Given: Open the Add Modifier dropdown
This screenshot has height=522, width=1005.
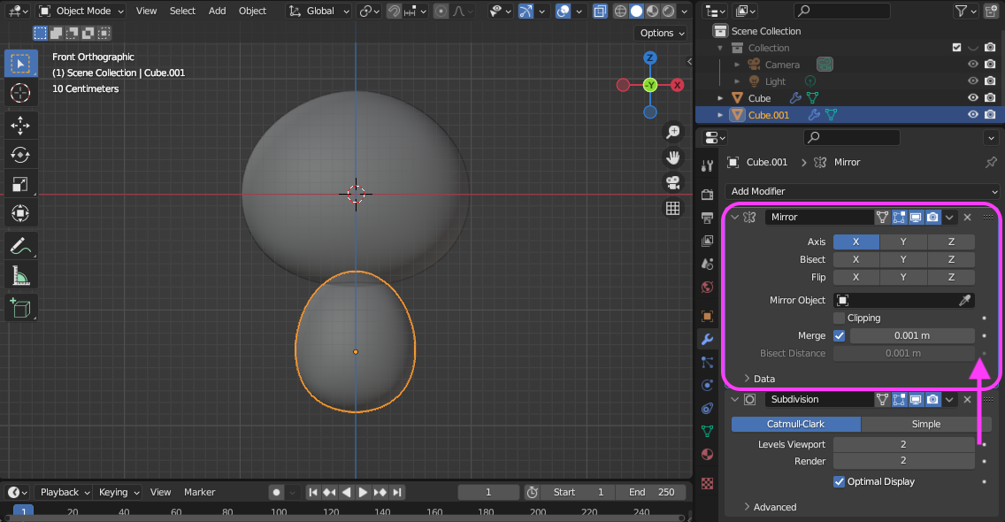Looking at the screenshot, I should click(x=861, y=191).
